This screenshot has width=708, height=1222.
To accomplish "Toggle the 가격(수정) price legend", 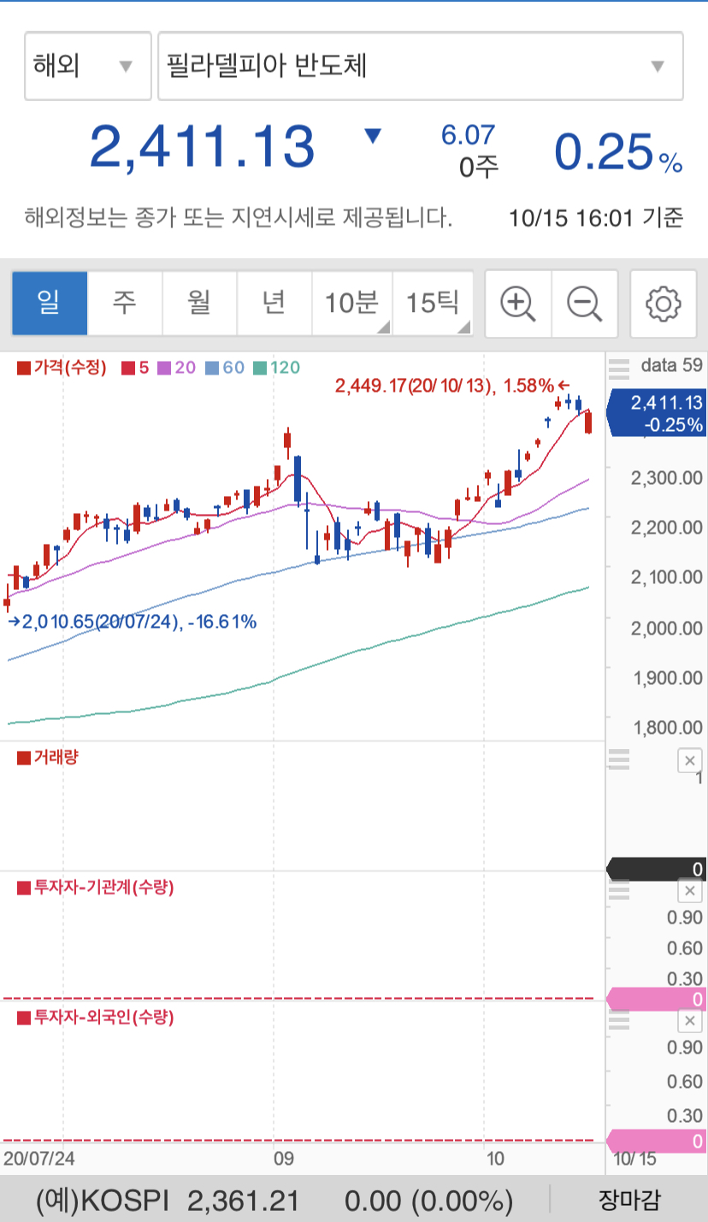I will click(62, 368).
